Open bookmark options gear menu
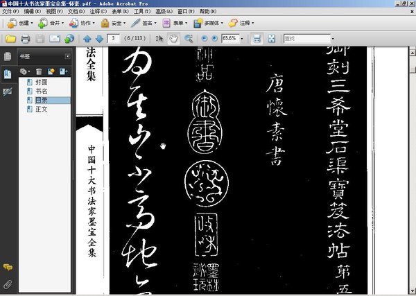The height and width of the screenshot is (296, 416). click(x=25, y=71)
